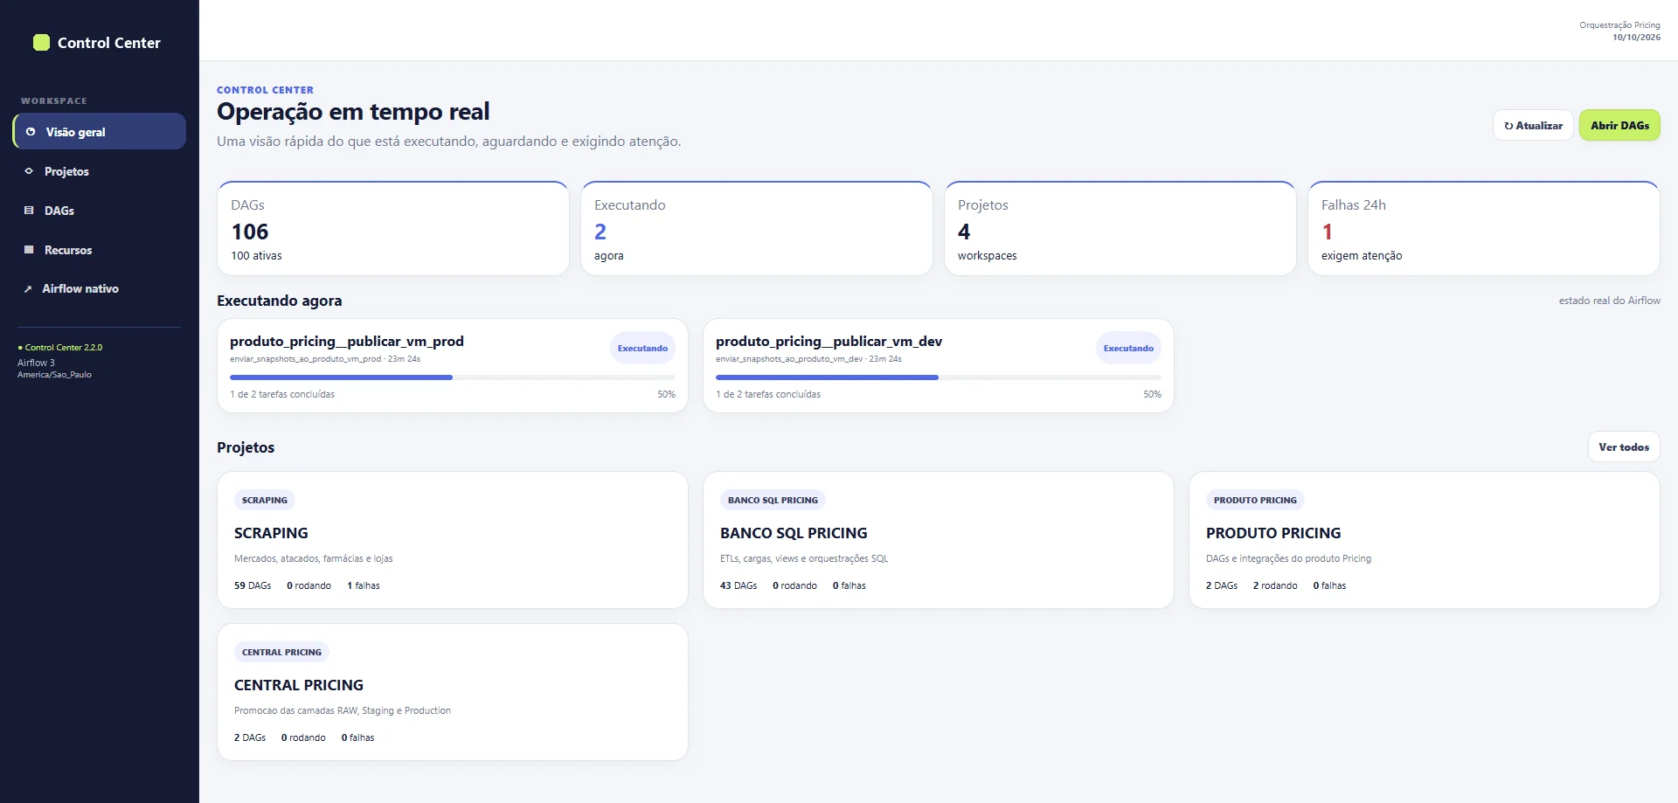The width and height of the screenshot is (1678, 803).
Task: Click the Recursos sidebar icon
Action: 29,250
